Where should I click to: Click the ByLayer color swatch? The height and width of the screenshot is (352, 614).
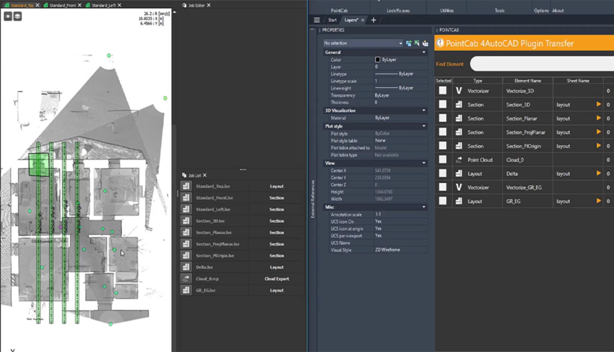click(x=378, y=60)
